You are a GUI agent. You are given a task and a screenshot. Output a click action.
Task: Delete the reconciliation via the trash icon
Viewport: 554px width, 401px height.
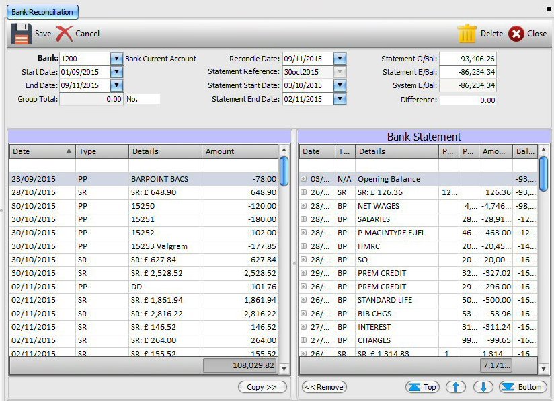pos(468,32)
